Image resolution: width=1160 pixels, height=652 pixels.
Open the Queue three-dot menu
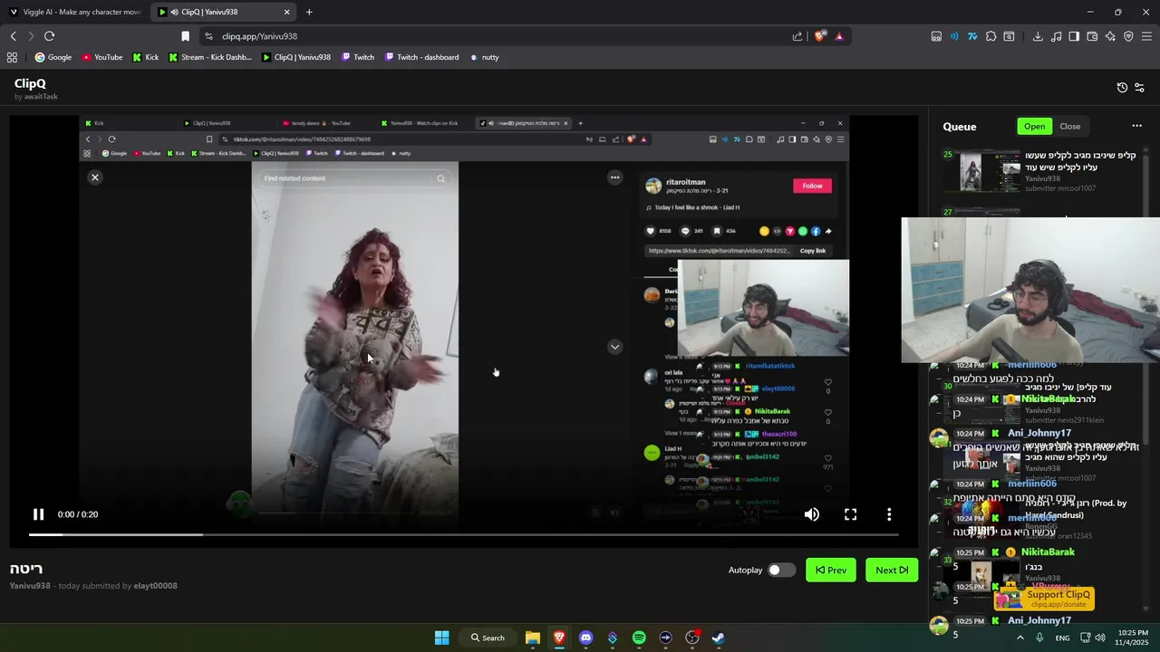pyautogui.click(x=1136, y=127)
